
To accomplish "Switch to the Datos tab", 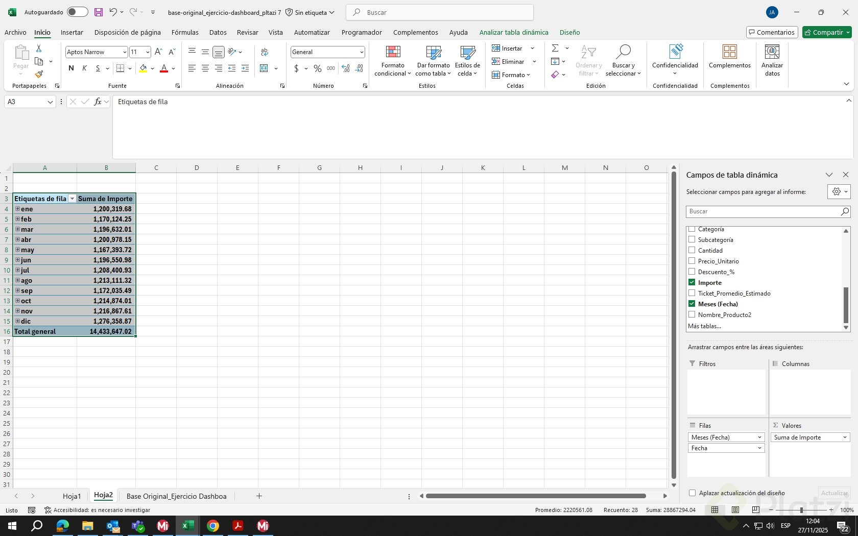I will pos(218,32).
